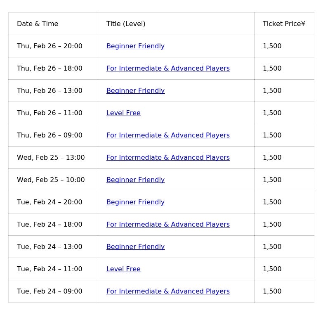
Task: Open Intermediate & Advanced link Thu Feb 26 18:00
Action: (168, 69)
